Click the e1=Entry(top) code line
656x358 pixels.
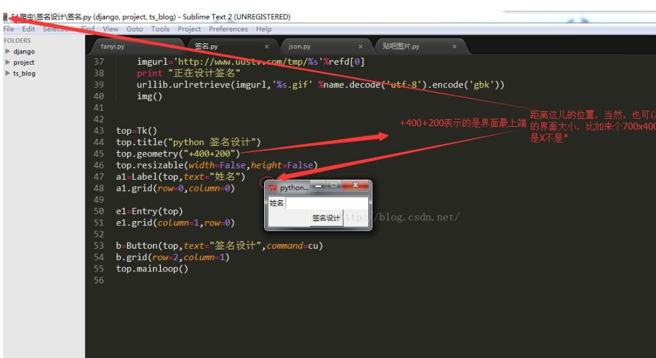click(149, 212)
